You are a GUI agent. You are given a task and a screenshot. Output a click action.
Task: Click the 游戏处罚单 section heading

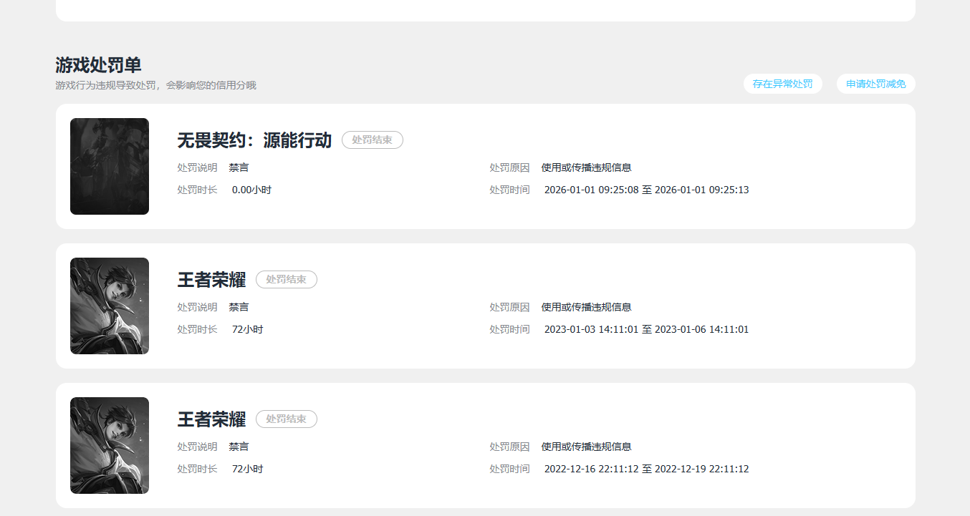[98, 64]
